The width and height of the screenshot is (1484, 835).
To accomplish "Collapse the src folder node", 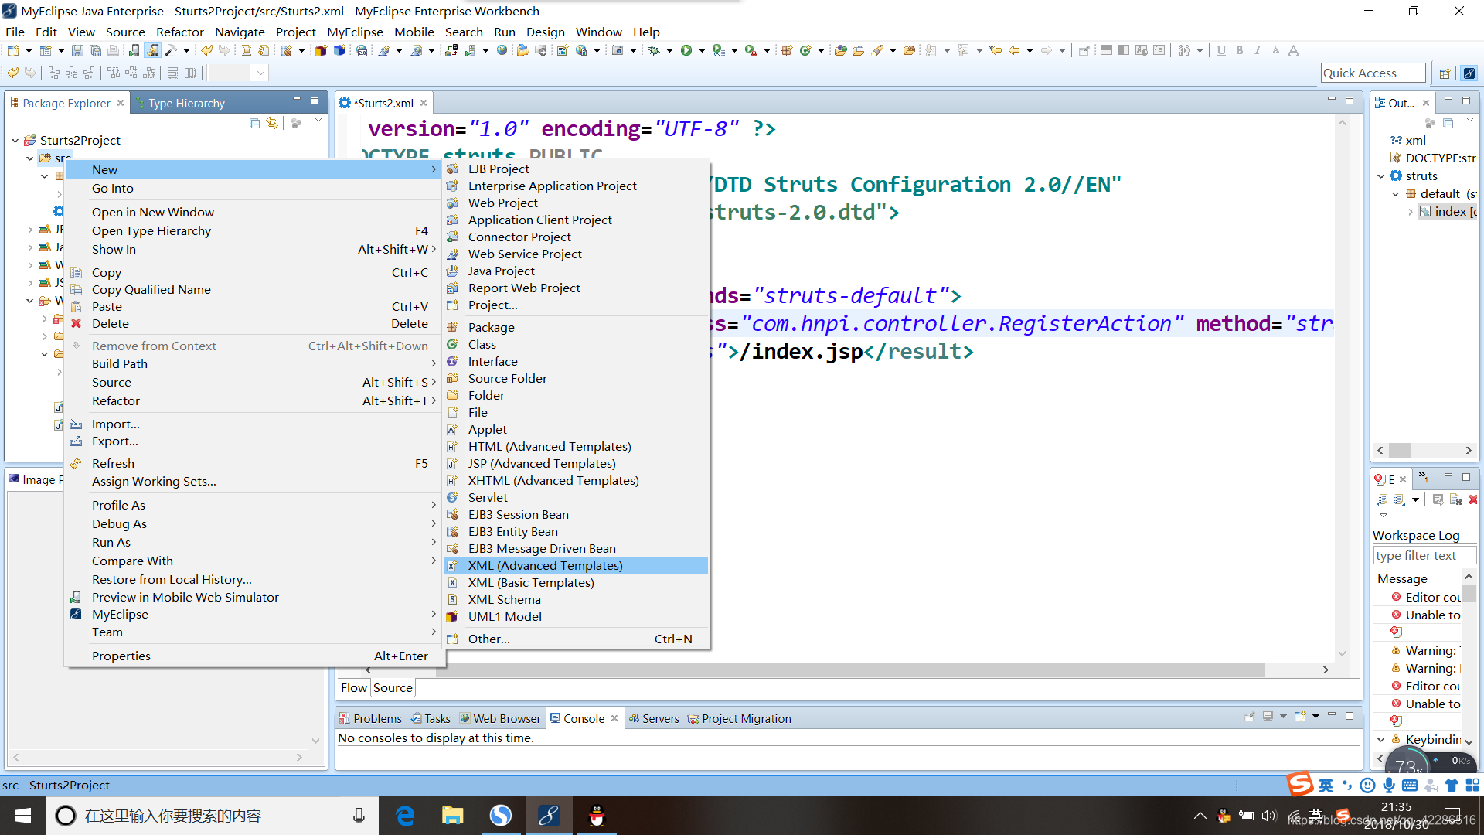I will tap(30, 158).
